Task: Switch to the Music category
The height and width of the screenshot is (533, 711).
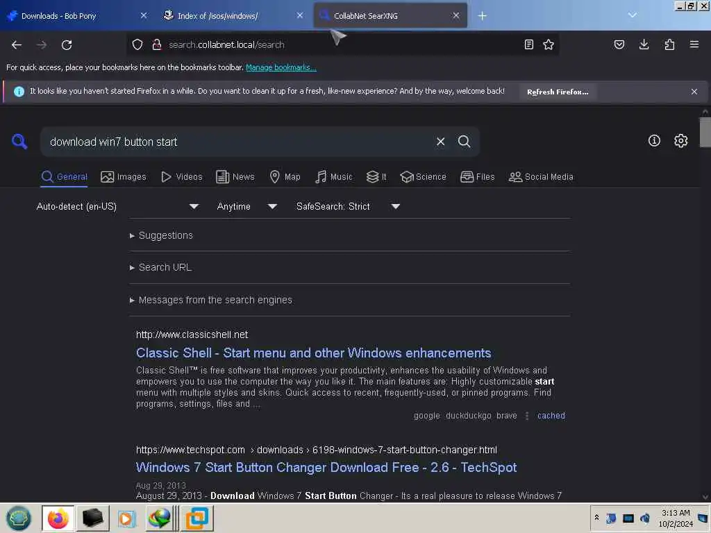Action: [334, 177]
